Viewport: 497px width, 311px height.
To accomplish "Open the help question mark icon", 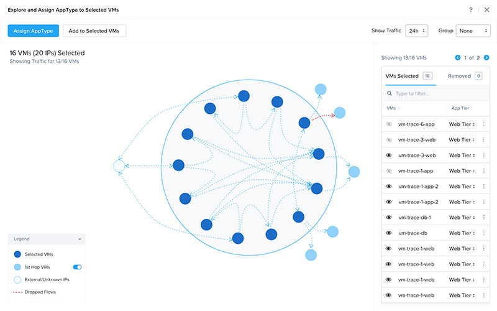I will click(471, 10).
